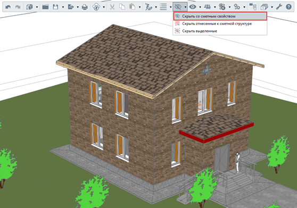
Task: Expand the dropdown arrow beside the save icon
Action: [x=63, y=7]
